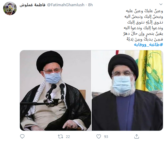165x141 pixels.
Task: View the left photo with microphones
Action: 56,90
